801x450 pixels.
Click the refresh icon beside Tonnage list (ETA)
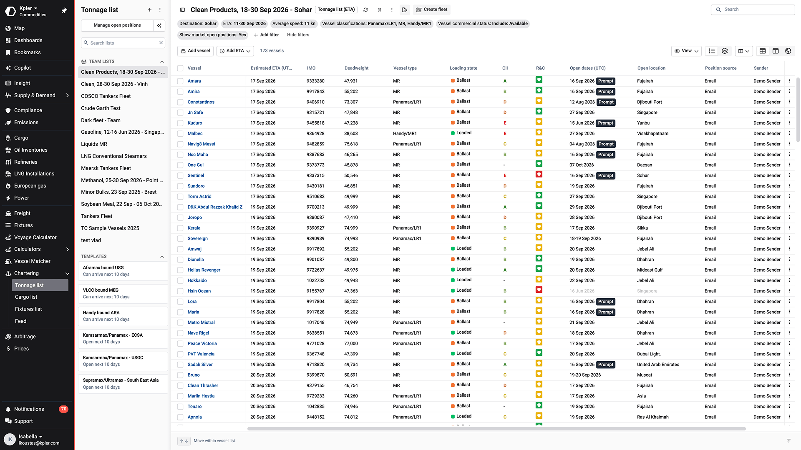pyautogui.click(x=365, y=10)
